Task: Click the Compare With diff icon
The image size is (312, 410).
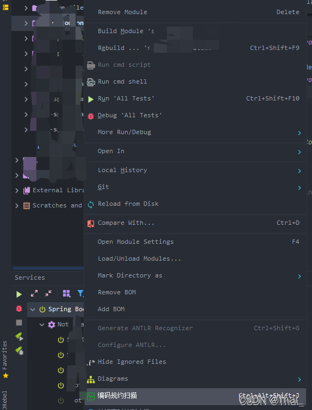Action: [x=91, y=224]
